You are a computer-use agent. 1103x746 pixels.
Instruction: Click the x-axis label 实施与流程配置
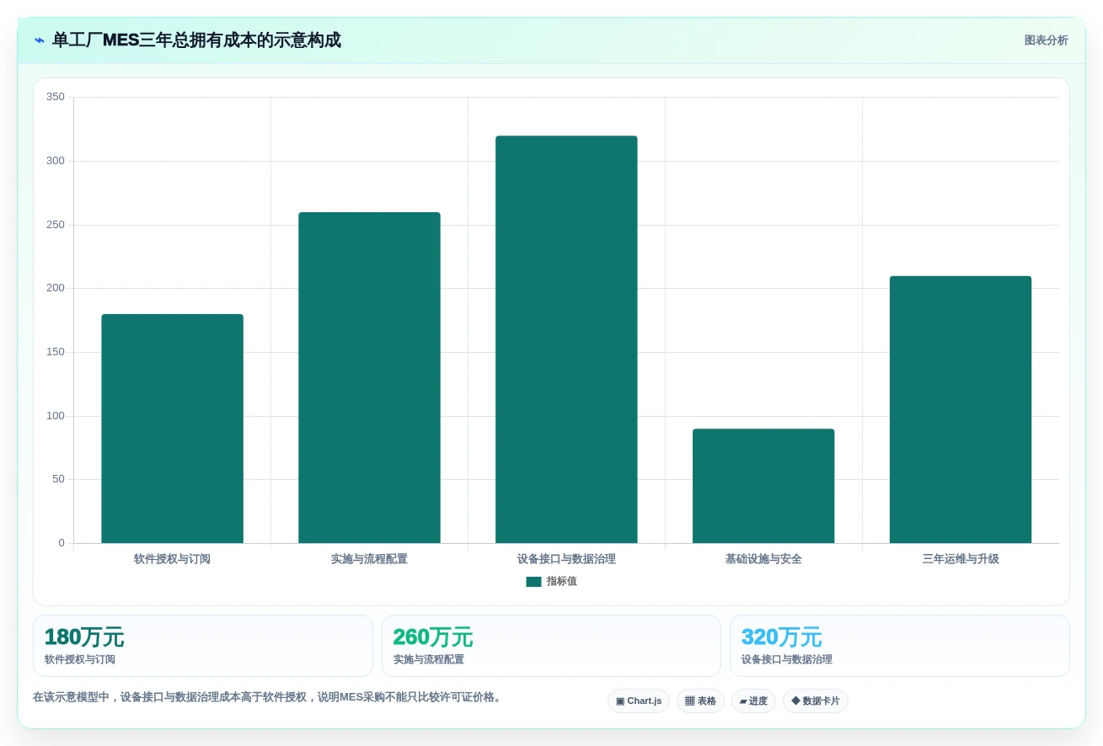pyautogui.click(x=369, y=559)
